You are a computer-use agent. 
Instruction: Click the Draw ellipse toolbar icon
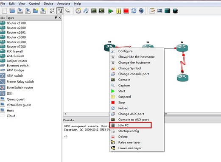click(175, 11)
